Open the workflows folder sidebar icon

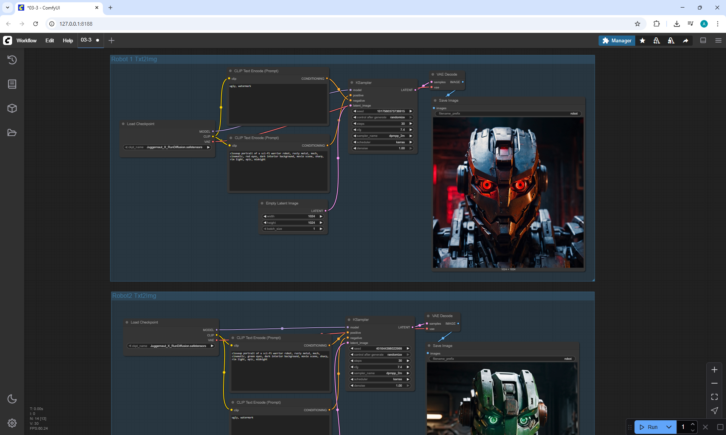click(12, 133)
